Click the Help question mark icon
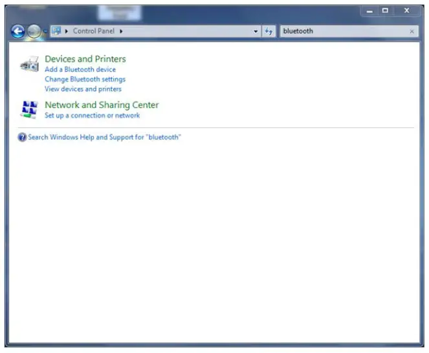Screen dimensions: 429x353 [22, 137]
